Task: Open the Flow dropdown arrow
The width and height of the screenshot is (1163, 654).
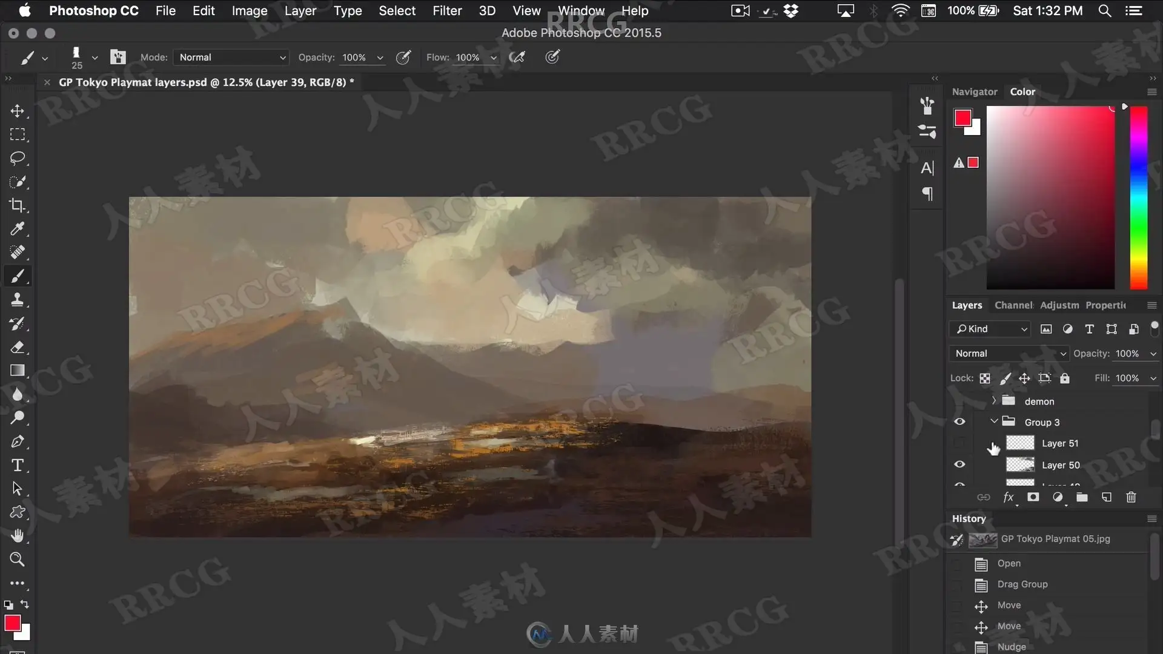Action: 494,58
